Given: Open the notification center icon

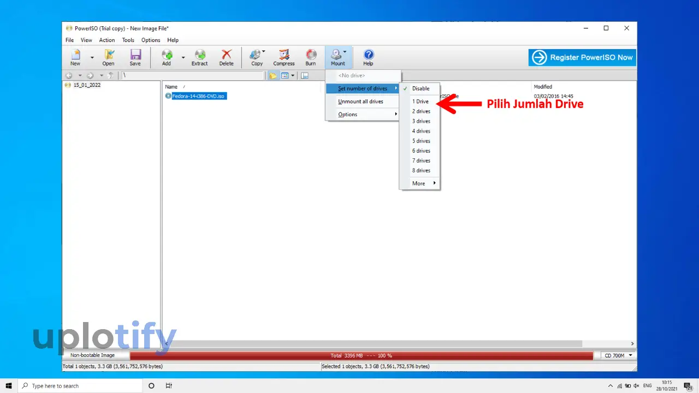Looking at the screenshot, I should pyautogui.click(x=688, y=386).
